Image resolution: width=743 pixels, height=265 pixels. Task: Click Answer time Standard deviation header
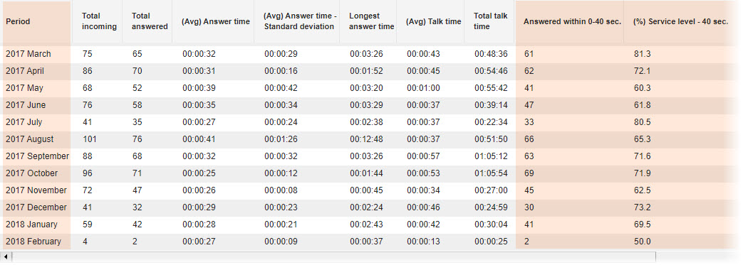click(299, 21)
